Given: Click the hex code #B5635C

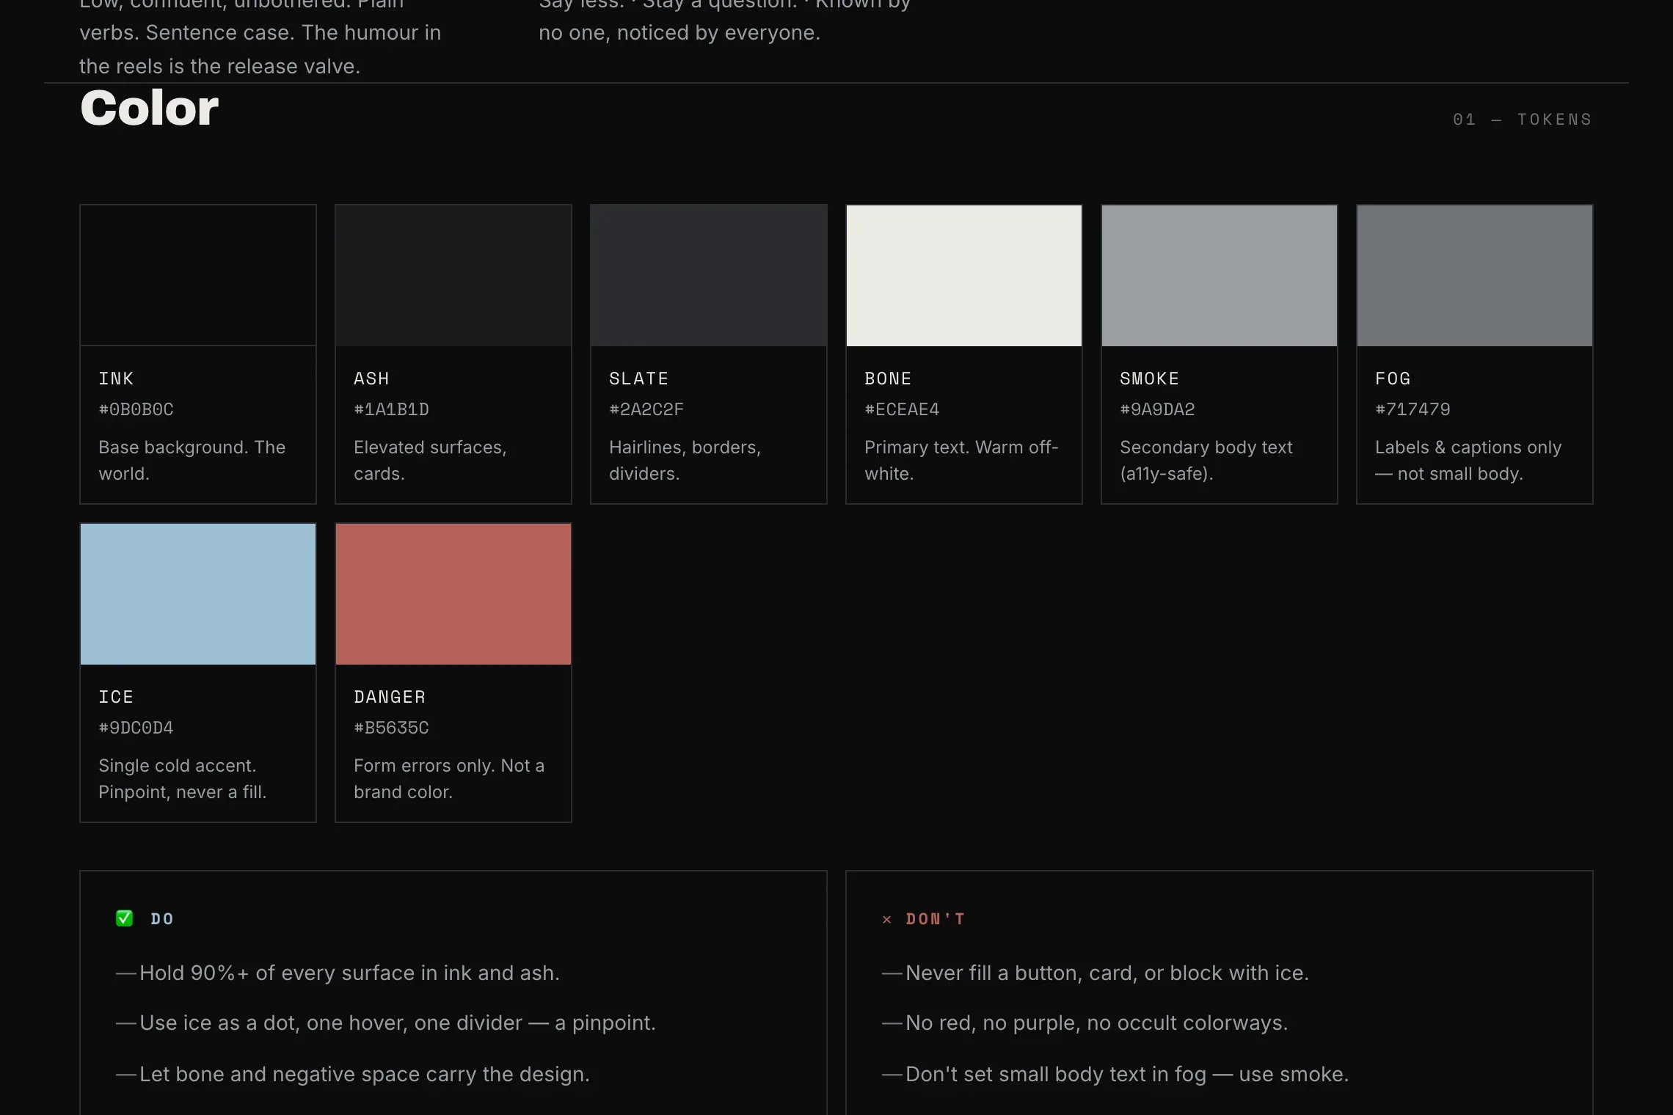Looking at the screenshot, I should (391, 728).
